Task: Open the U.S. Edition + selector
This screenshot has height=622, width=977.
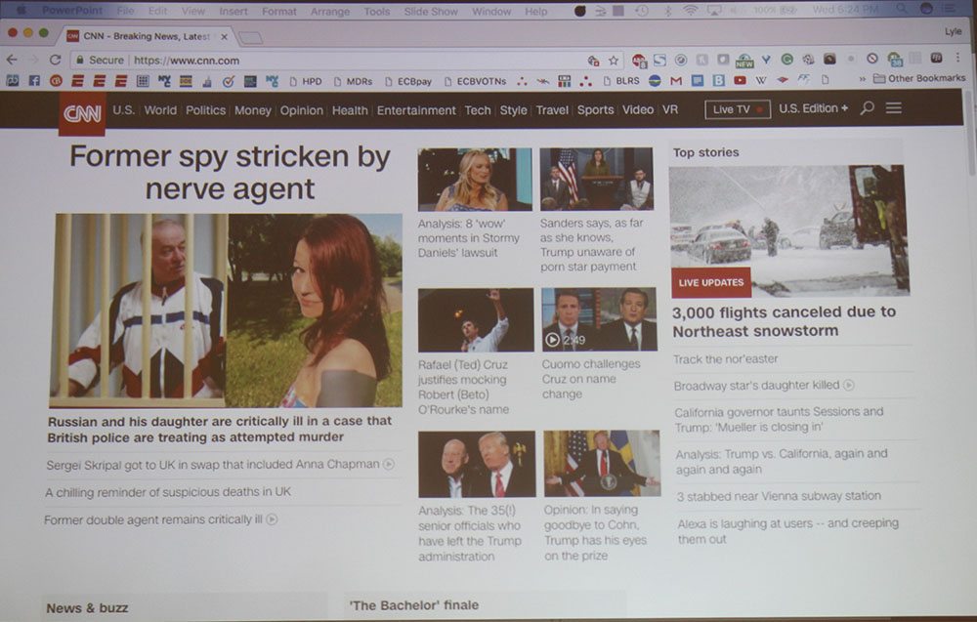Action: 813,108
